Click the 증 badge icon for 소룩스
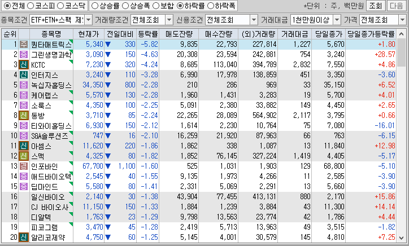The image size is (409, 246). [x=24, y=106]
